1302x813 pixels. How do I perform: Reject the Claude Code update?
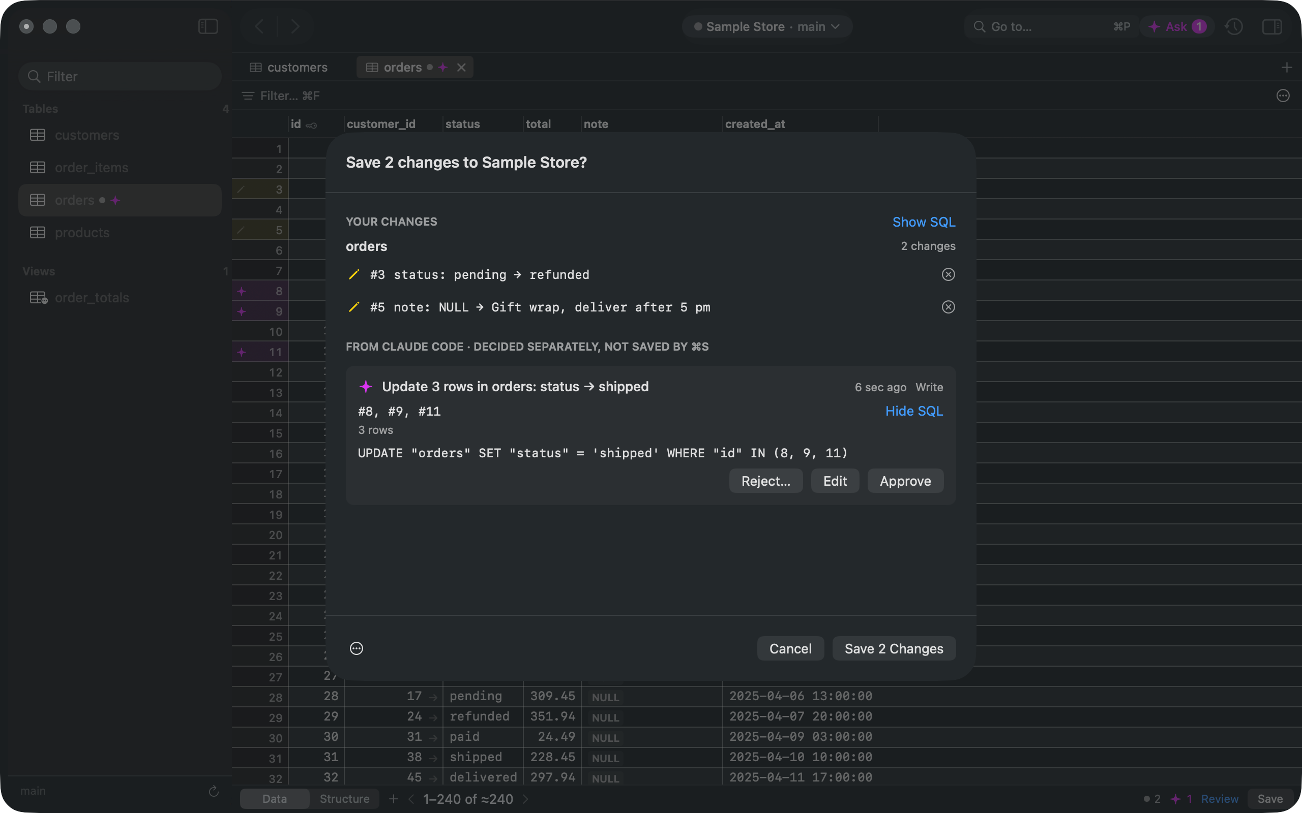pos(765,481)
